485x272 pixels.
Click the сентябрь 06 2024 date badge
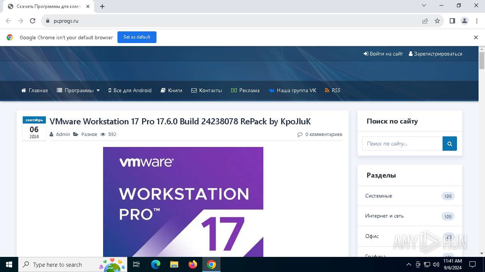(34, 128)
